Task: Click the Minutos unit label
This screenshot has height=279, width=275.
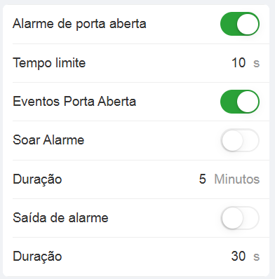Action: 237,179
